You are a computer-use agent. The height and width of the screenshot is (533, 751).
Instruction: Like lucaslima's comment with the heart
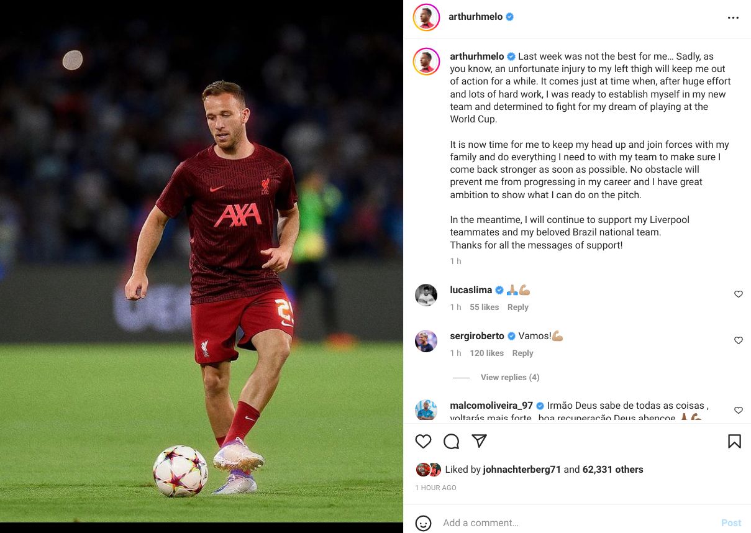[739, 294]
